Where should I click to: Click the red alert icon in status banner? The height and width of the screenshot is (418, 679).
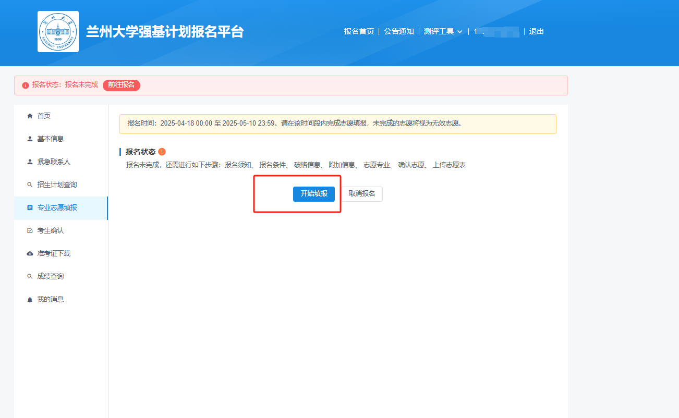pos(26,85)
